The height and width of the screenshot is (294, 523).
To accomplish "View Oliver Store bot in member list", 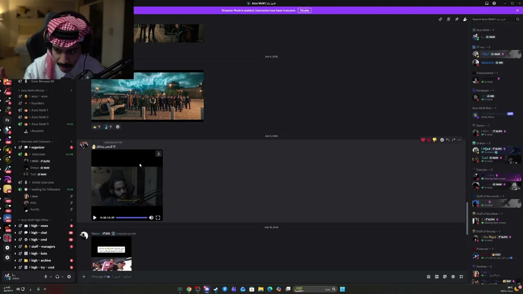I will point(495,115).
